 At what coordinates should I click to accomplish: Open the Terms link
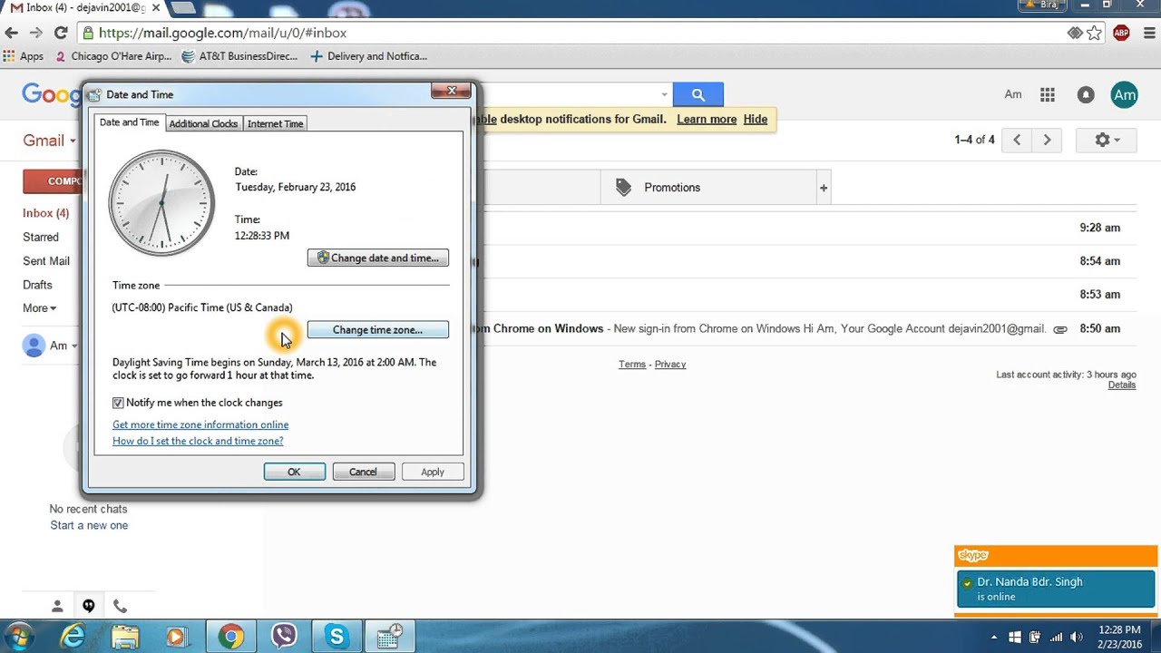click(632, 365)
